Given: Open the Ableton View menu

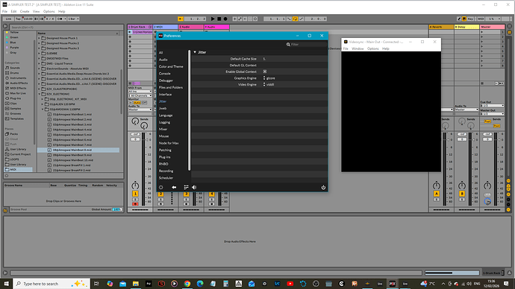Looking at the screenshot, I should pyautogui.click(x=36, y=11).
